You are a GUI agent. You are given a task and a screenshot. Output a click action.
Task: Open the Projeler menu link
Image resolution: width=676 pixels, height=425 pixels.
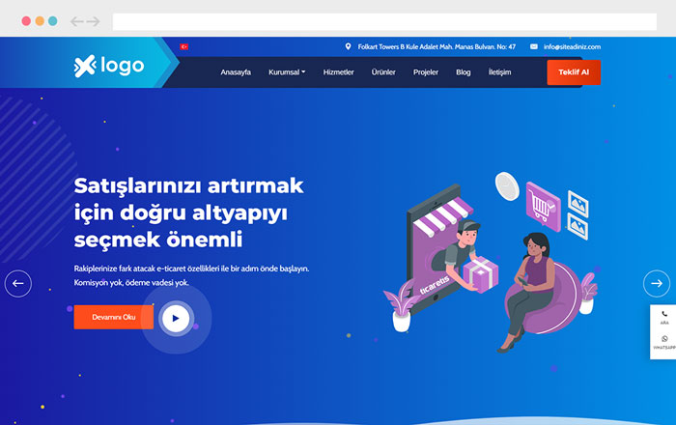tap(426, 72)
